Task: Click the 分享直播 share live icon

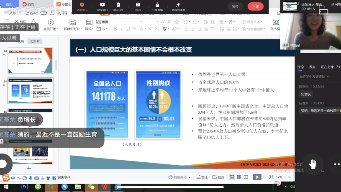Action: 158,6
